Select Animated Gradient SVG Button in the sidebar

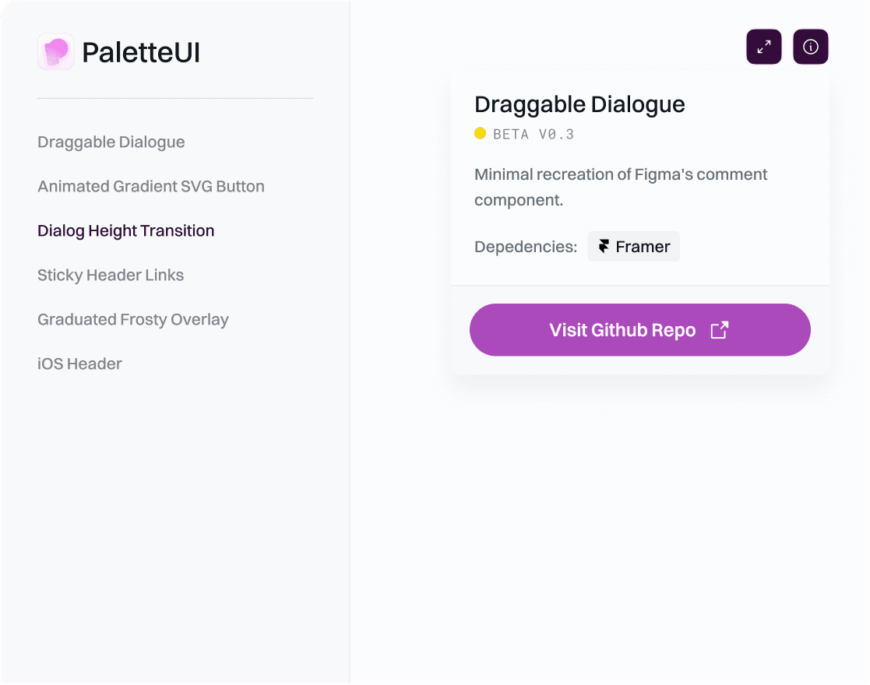(x=151, y=187)
